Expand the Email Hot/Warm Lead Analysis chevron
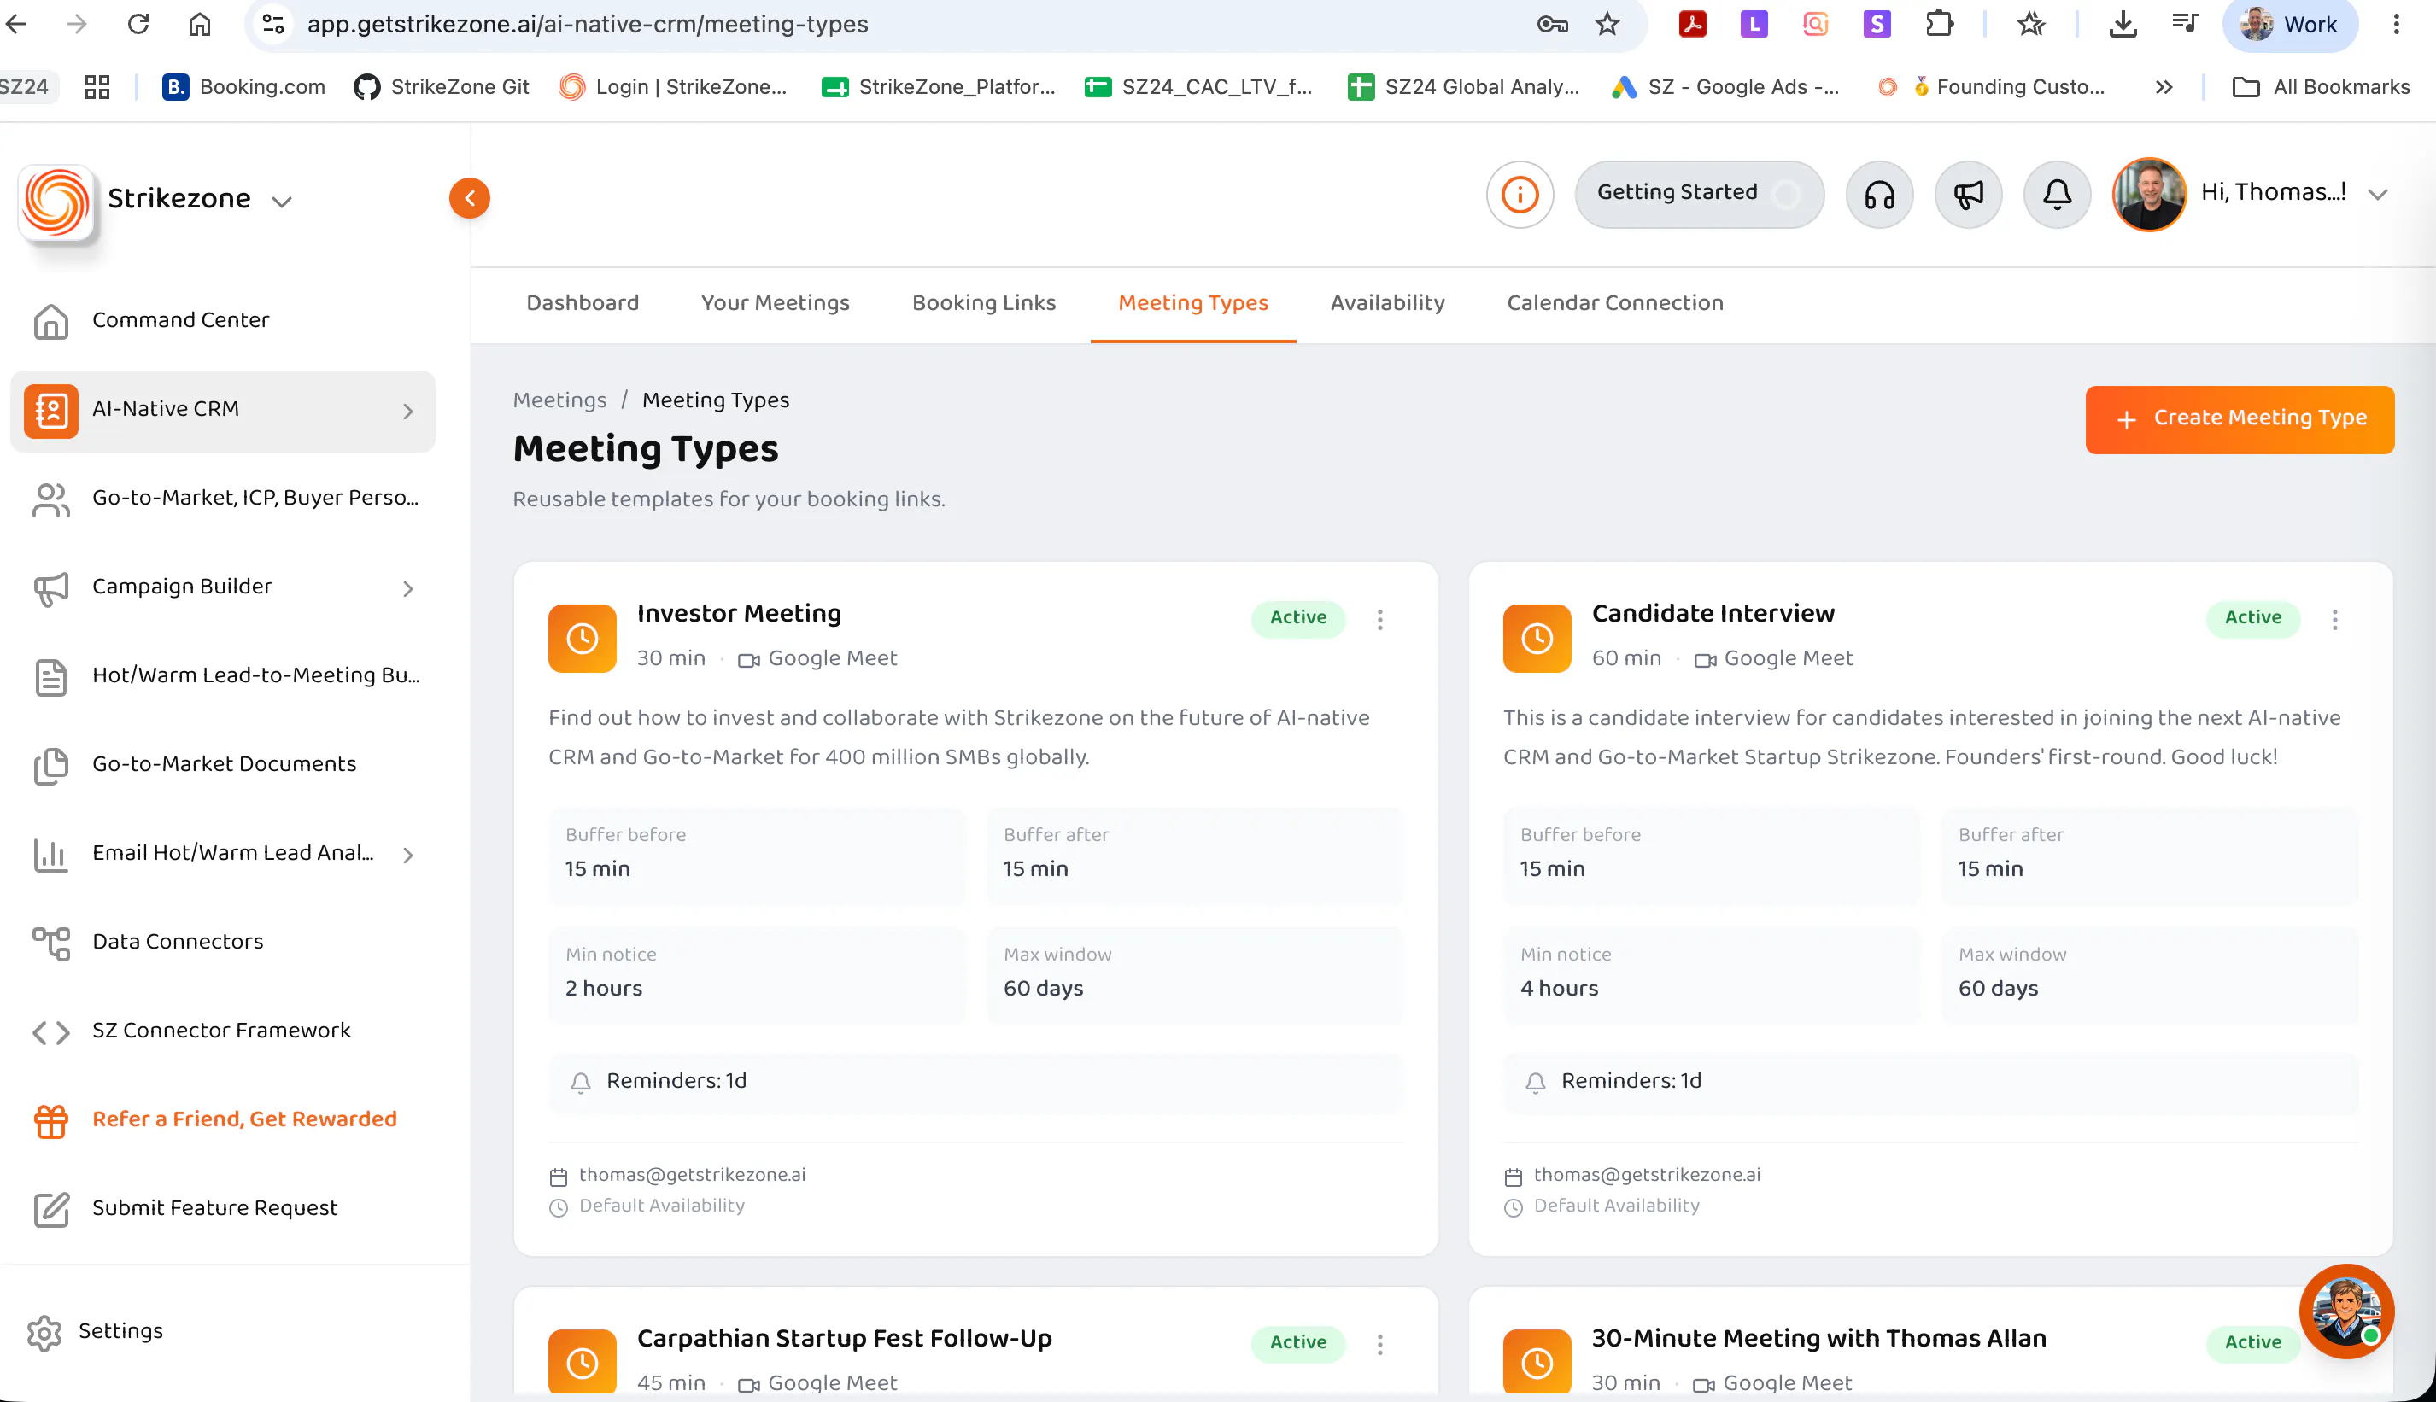The image size is (2436, 1402). (407, 854)
